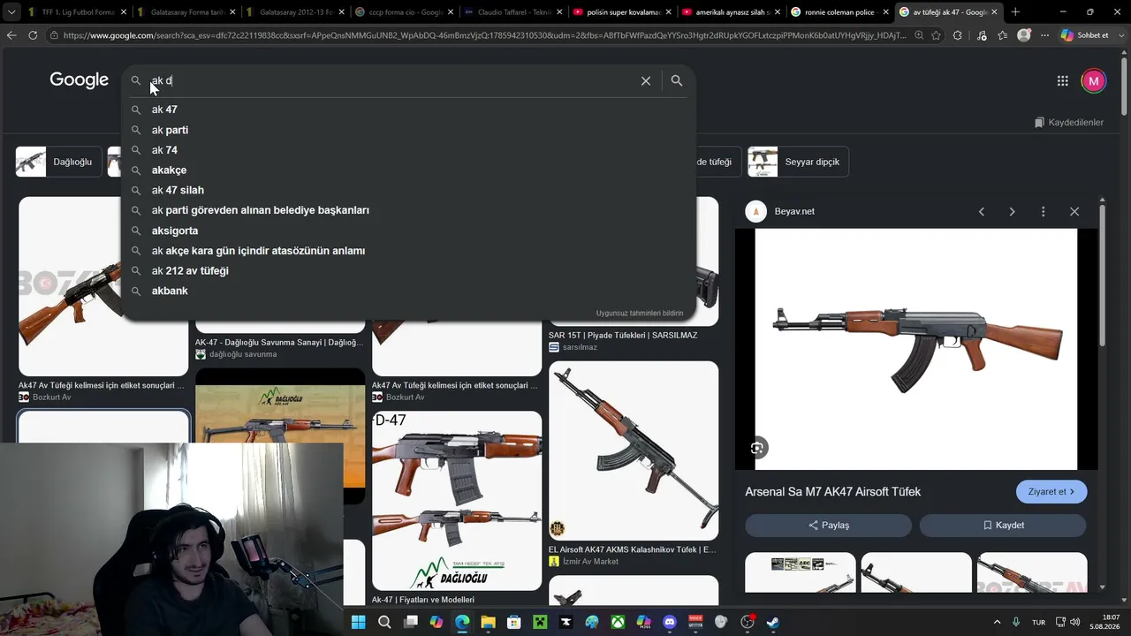Select the 'akbank' suggestion
1131x636 pixels.
click(x=408, y=291)
